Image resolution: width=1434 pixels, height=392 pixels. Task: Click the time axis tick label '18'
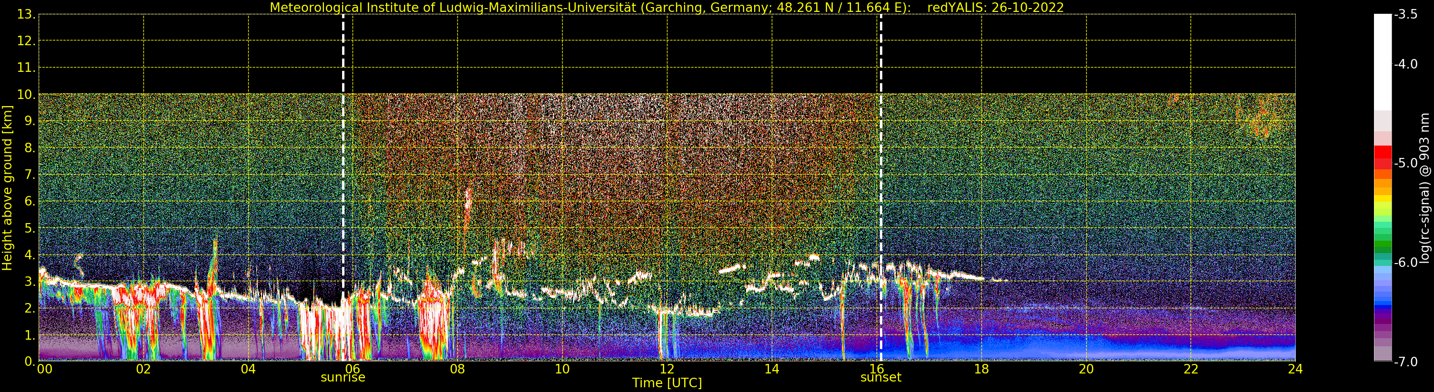[x=981, y=369]
